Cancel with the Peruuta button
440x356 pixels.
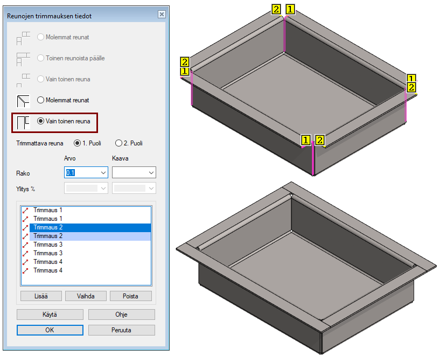pyautogui.click(x=122, y=330)
